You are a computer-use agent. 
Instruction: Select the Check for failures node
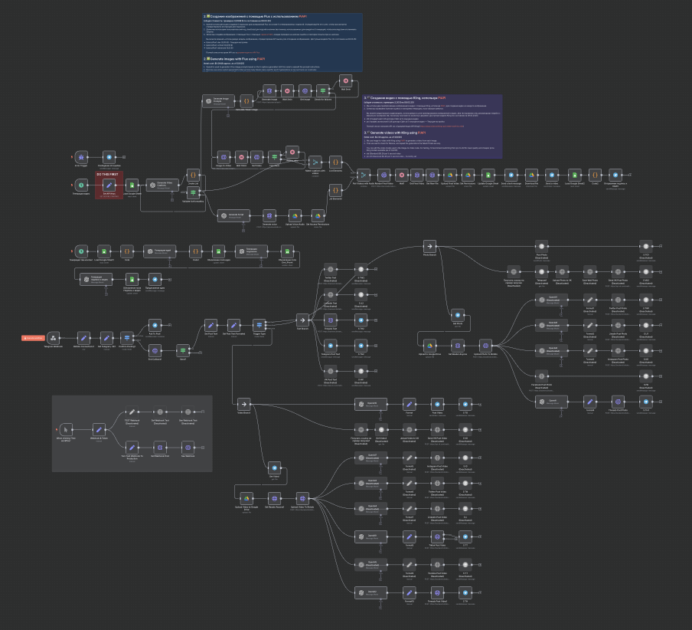pos(323,91)
